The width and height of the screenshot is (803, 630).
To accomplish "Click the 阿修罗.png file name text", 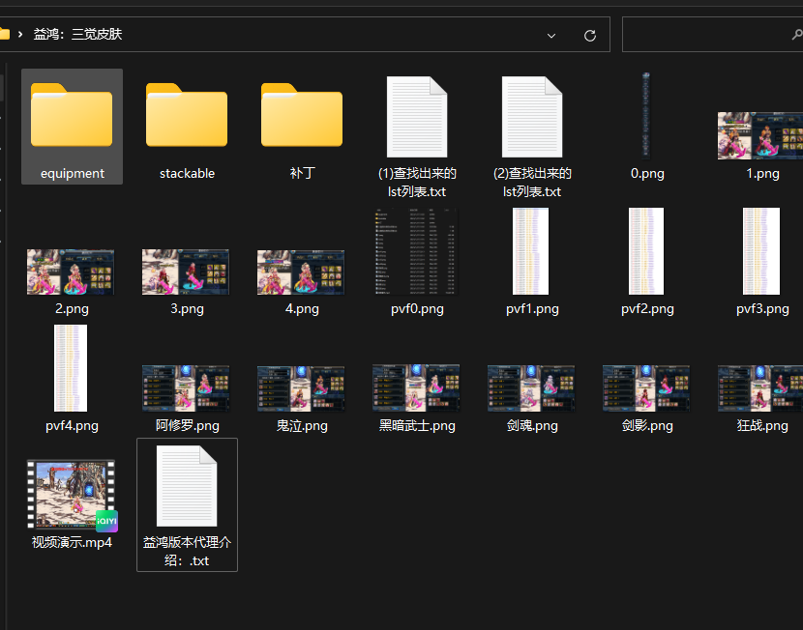I will 188,426.
